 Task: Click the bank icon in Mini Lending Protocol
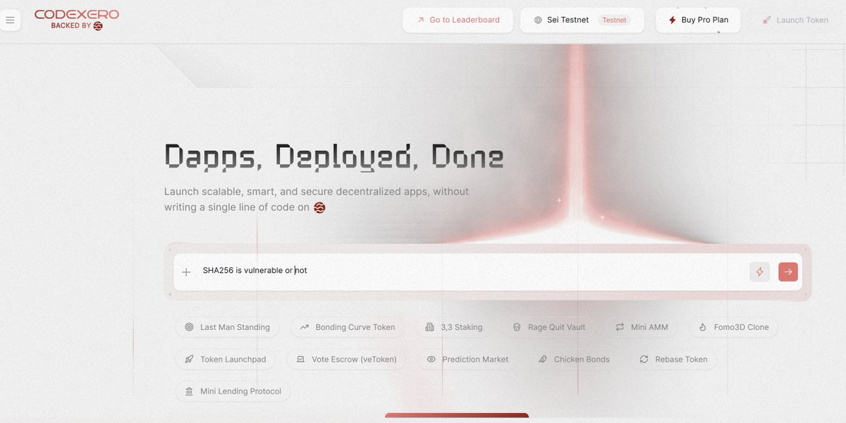[189, 391]
